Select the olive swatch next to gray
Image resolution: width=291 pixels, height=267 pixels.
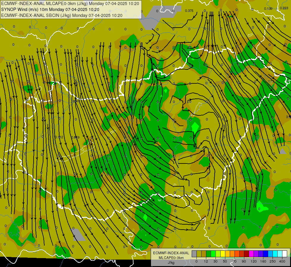(199, 254)
